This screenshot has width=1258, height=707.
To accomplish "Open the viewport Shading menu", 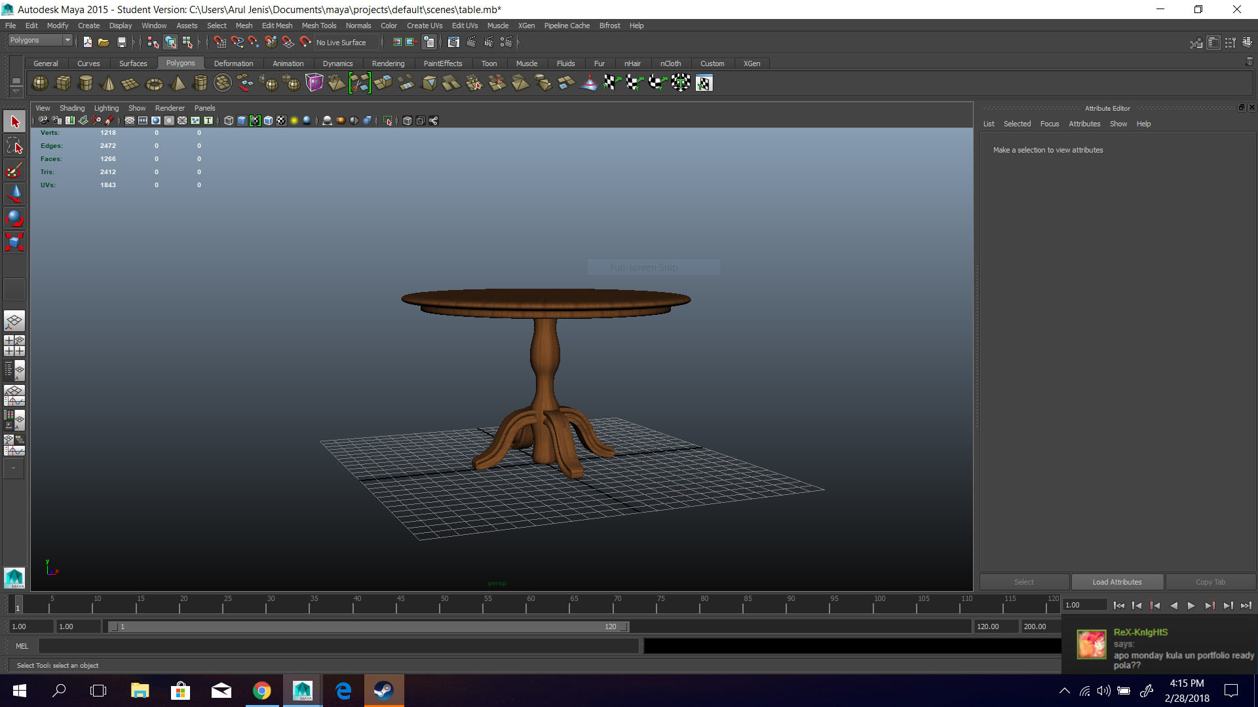I will 72,108.
